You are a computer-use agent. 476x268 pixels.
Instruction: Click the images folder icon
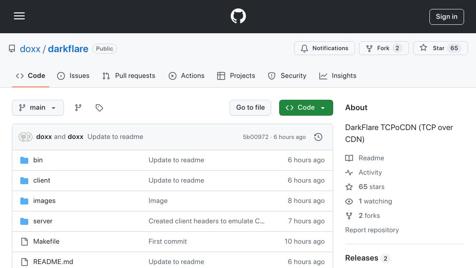pos(24,201)
